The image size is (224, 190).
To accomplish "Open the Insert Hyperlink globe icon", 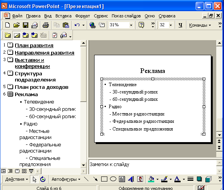I will tap(93, 25).
